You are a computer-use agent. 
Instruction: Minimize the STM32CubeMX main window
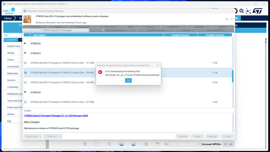tap(248, 4)
